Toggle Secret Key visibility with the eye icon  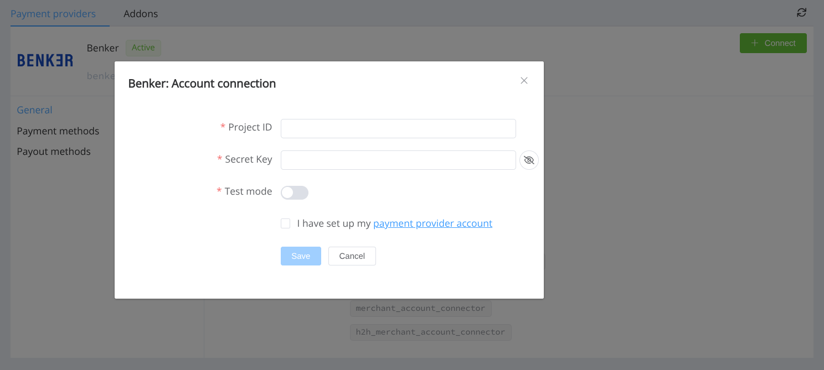pos(529,160)
